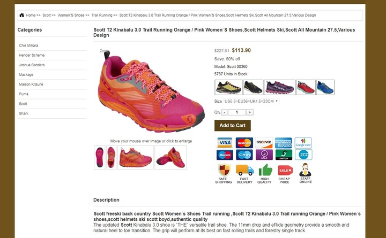Click the American Express icon
This screenshot has width=386, height=238.
(284, 143)
